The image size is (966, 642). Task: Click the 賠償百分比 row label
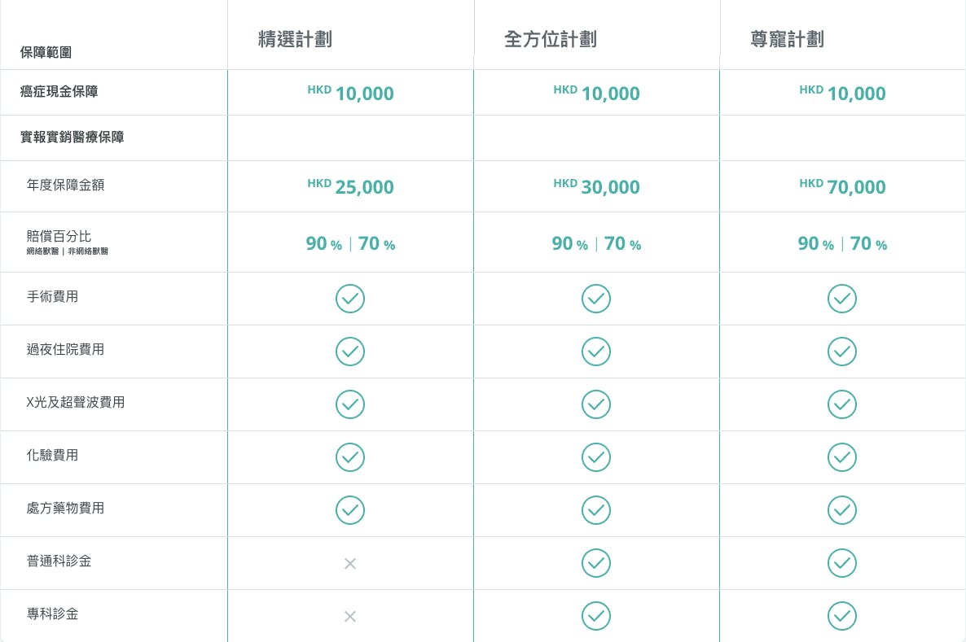(59, 236)
